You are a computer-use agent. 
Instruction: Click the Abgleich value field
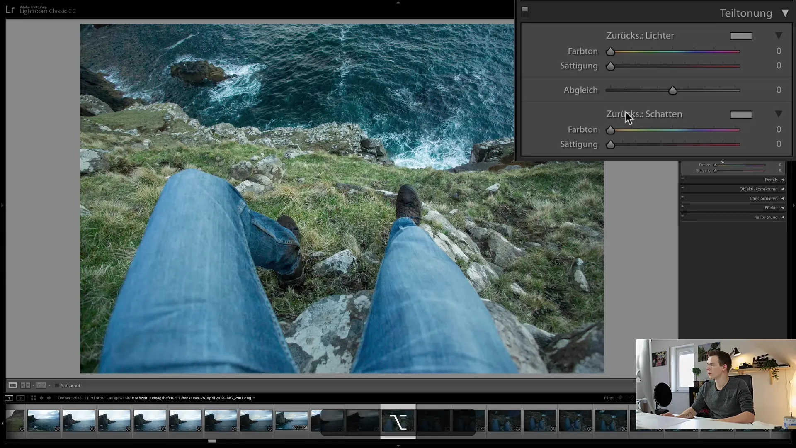[x=778, y=90]
